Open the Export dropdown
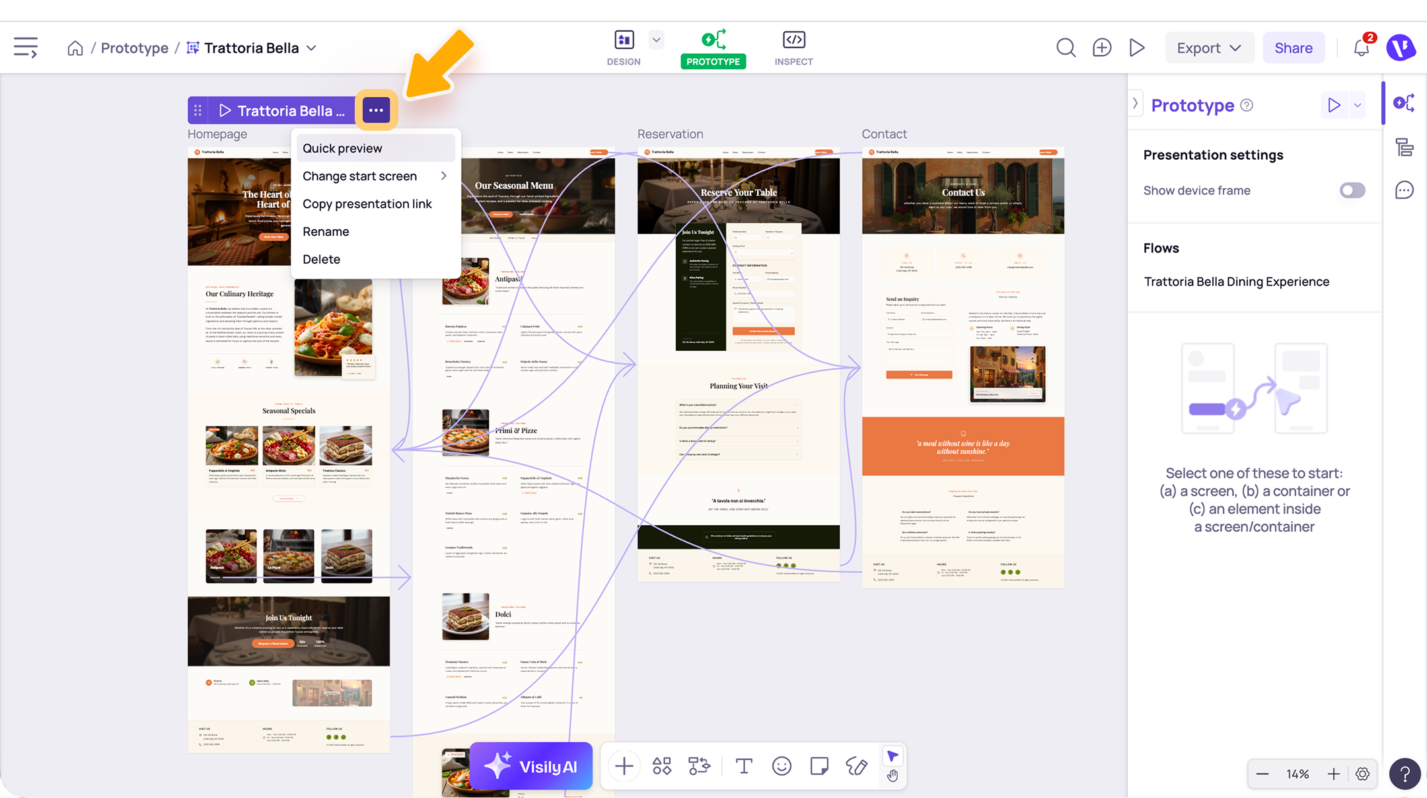 1209,48
